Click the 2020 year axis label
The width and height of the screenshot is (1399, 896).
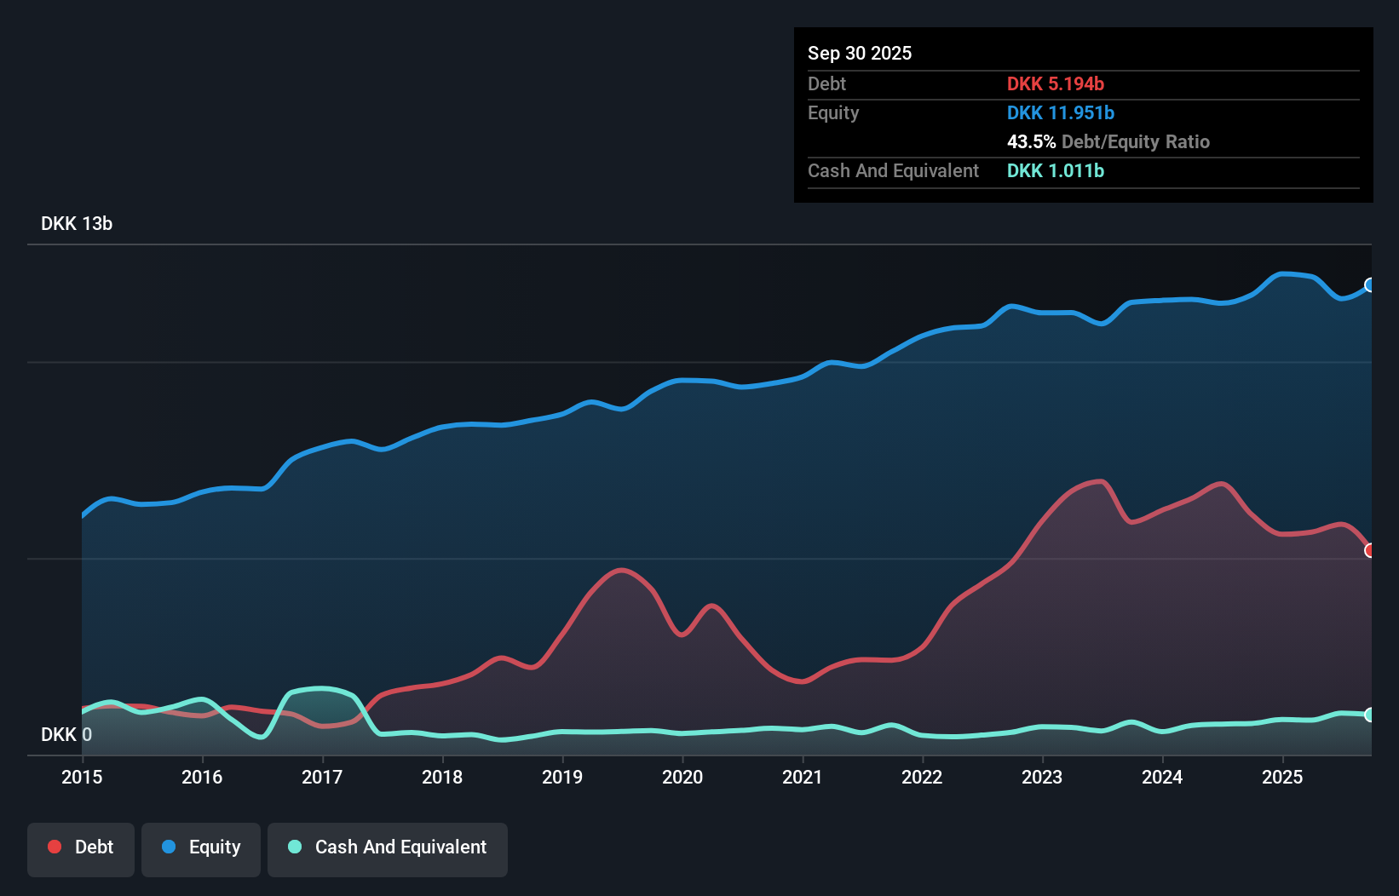coord(682,777)
